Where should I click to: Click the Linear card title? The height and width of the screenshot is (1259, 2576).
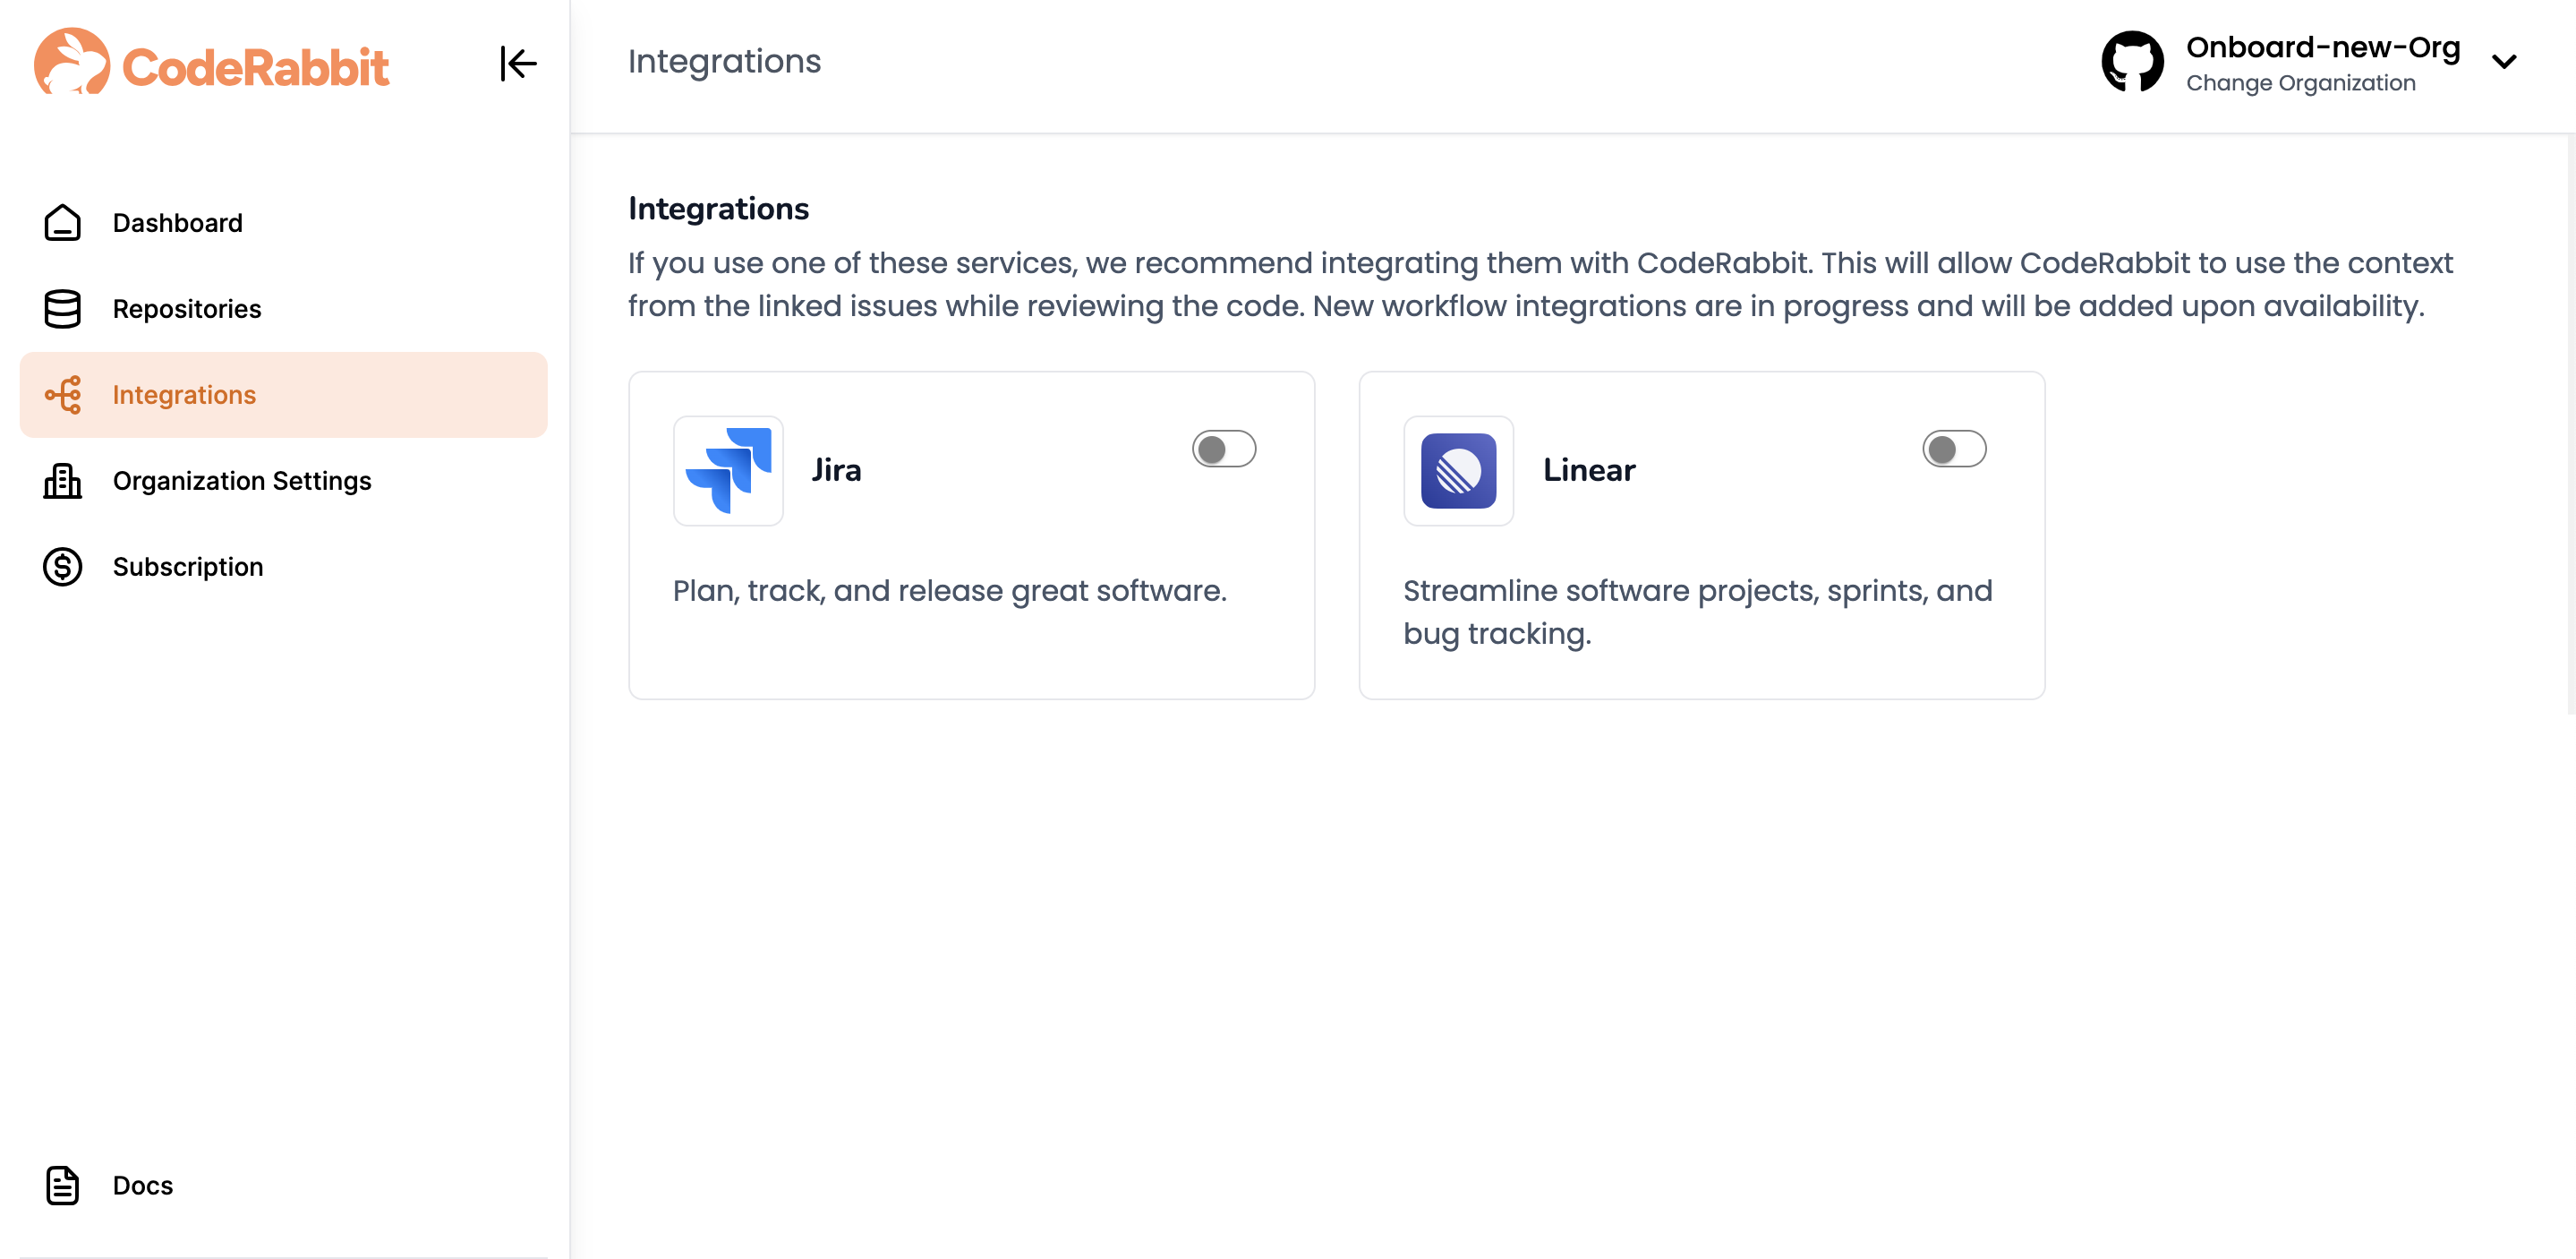click(x=1589, y=469)
